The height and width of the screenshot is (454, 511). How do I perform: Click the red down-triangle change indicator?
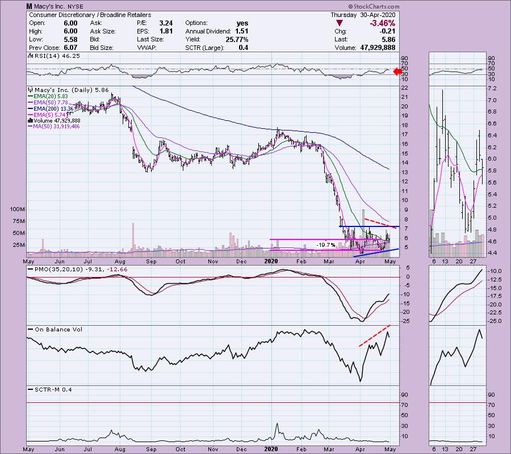coord(340,23)
